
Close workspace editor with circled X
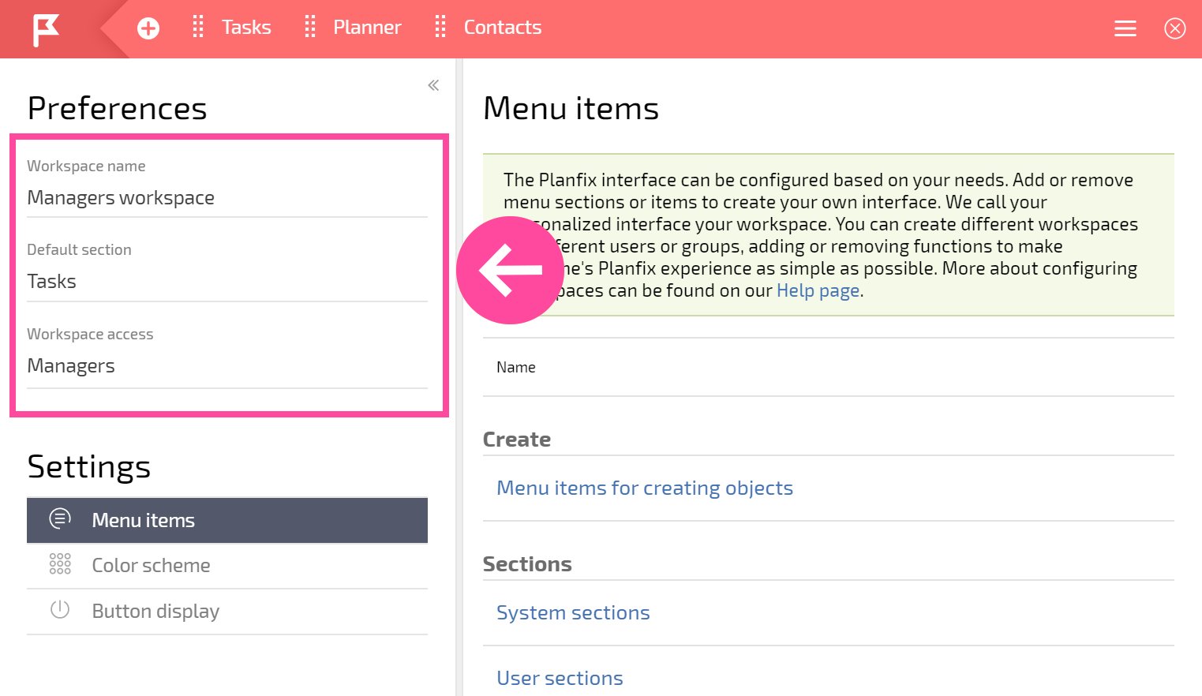tap(1175, 28)
